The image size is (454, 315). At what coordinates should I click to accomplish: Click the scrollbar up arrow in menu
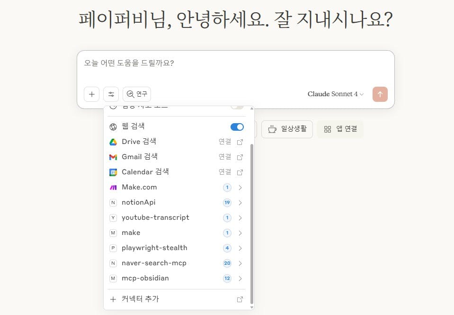[x=251, y=108]
